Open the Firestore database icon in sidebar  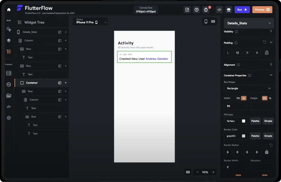click(9, 73)
